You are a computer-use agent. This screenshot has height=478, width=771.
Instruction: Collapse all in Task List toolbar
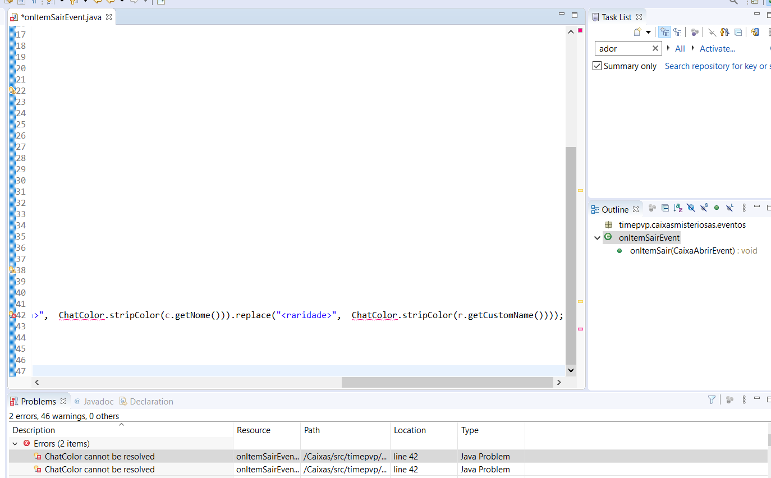pos(738,33)
